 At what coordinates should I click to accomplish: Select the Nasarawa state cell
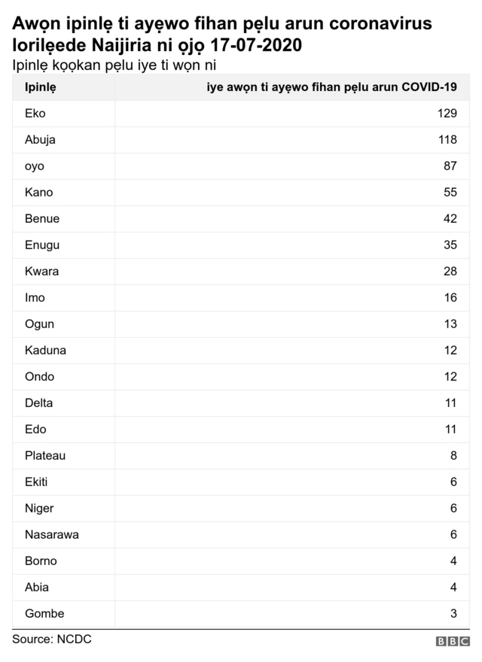pyautogui.click(x=52, y=535)
